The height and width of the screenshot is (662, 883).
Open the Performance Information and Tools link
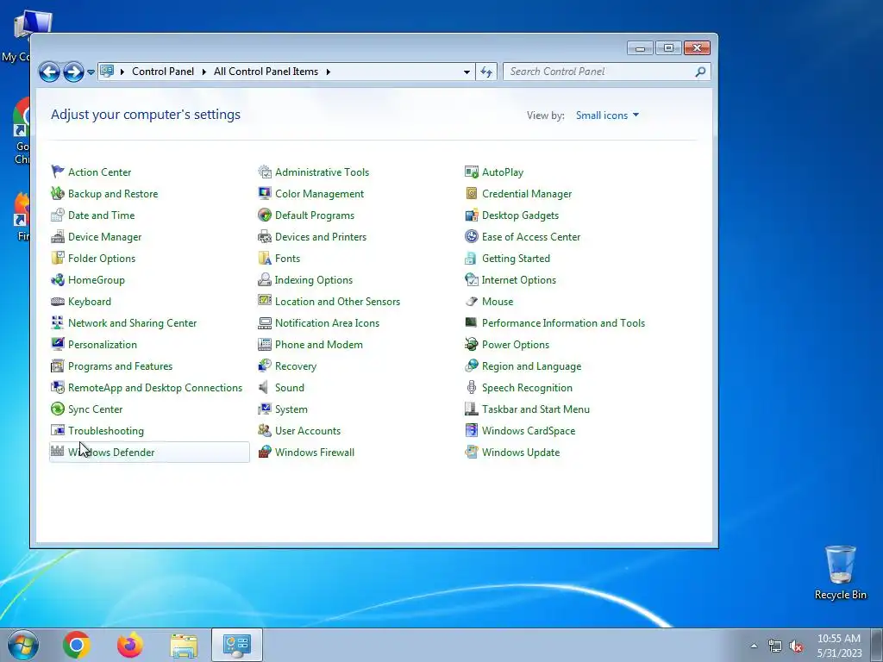click(x=563, y=323)
